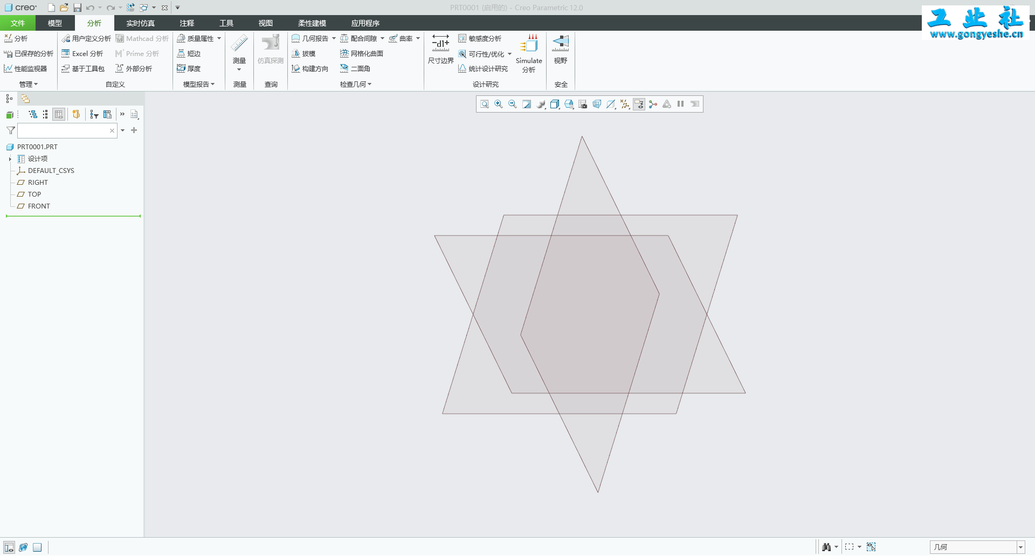Click the 厚度 analysis button

(189, 69)
